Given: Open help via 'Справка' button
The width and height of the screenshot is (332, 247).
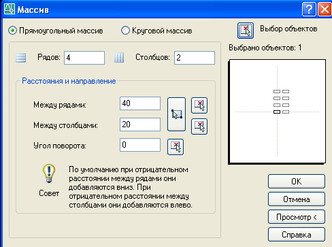Looking at the screenshot, I should [297, 235].
